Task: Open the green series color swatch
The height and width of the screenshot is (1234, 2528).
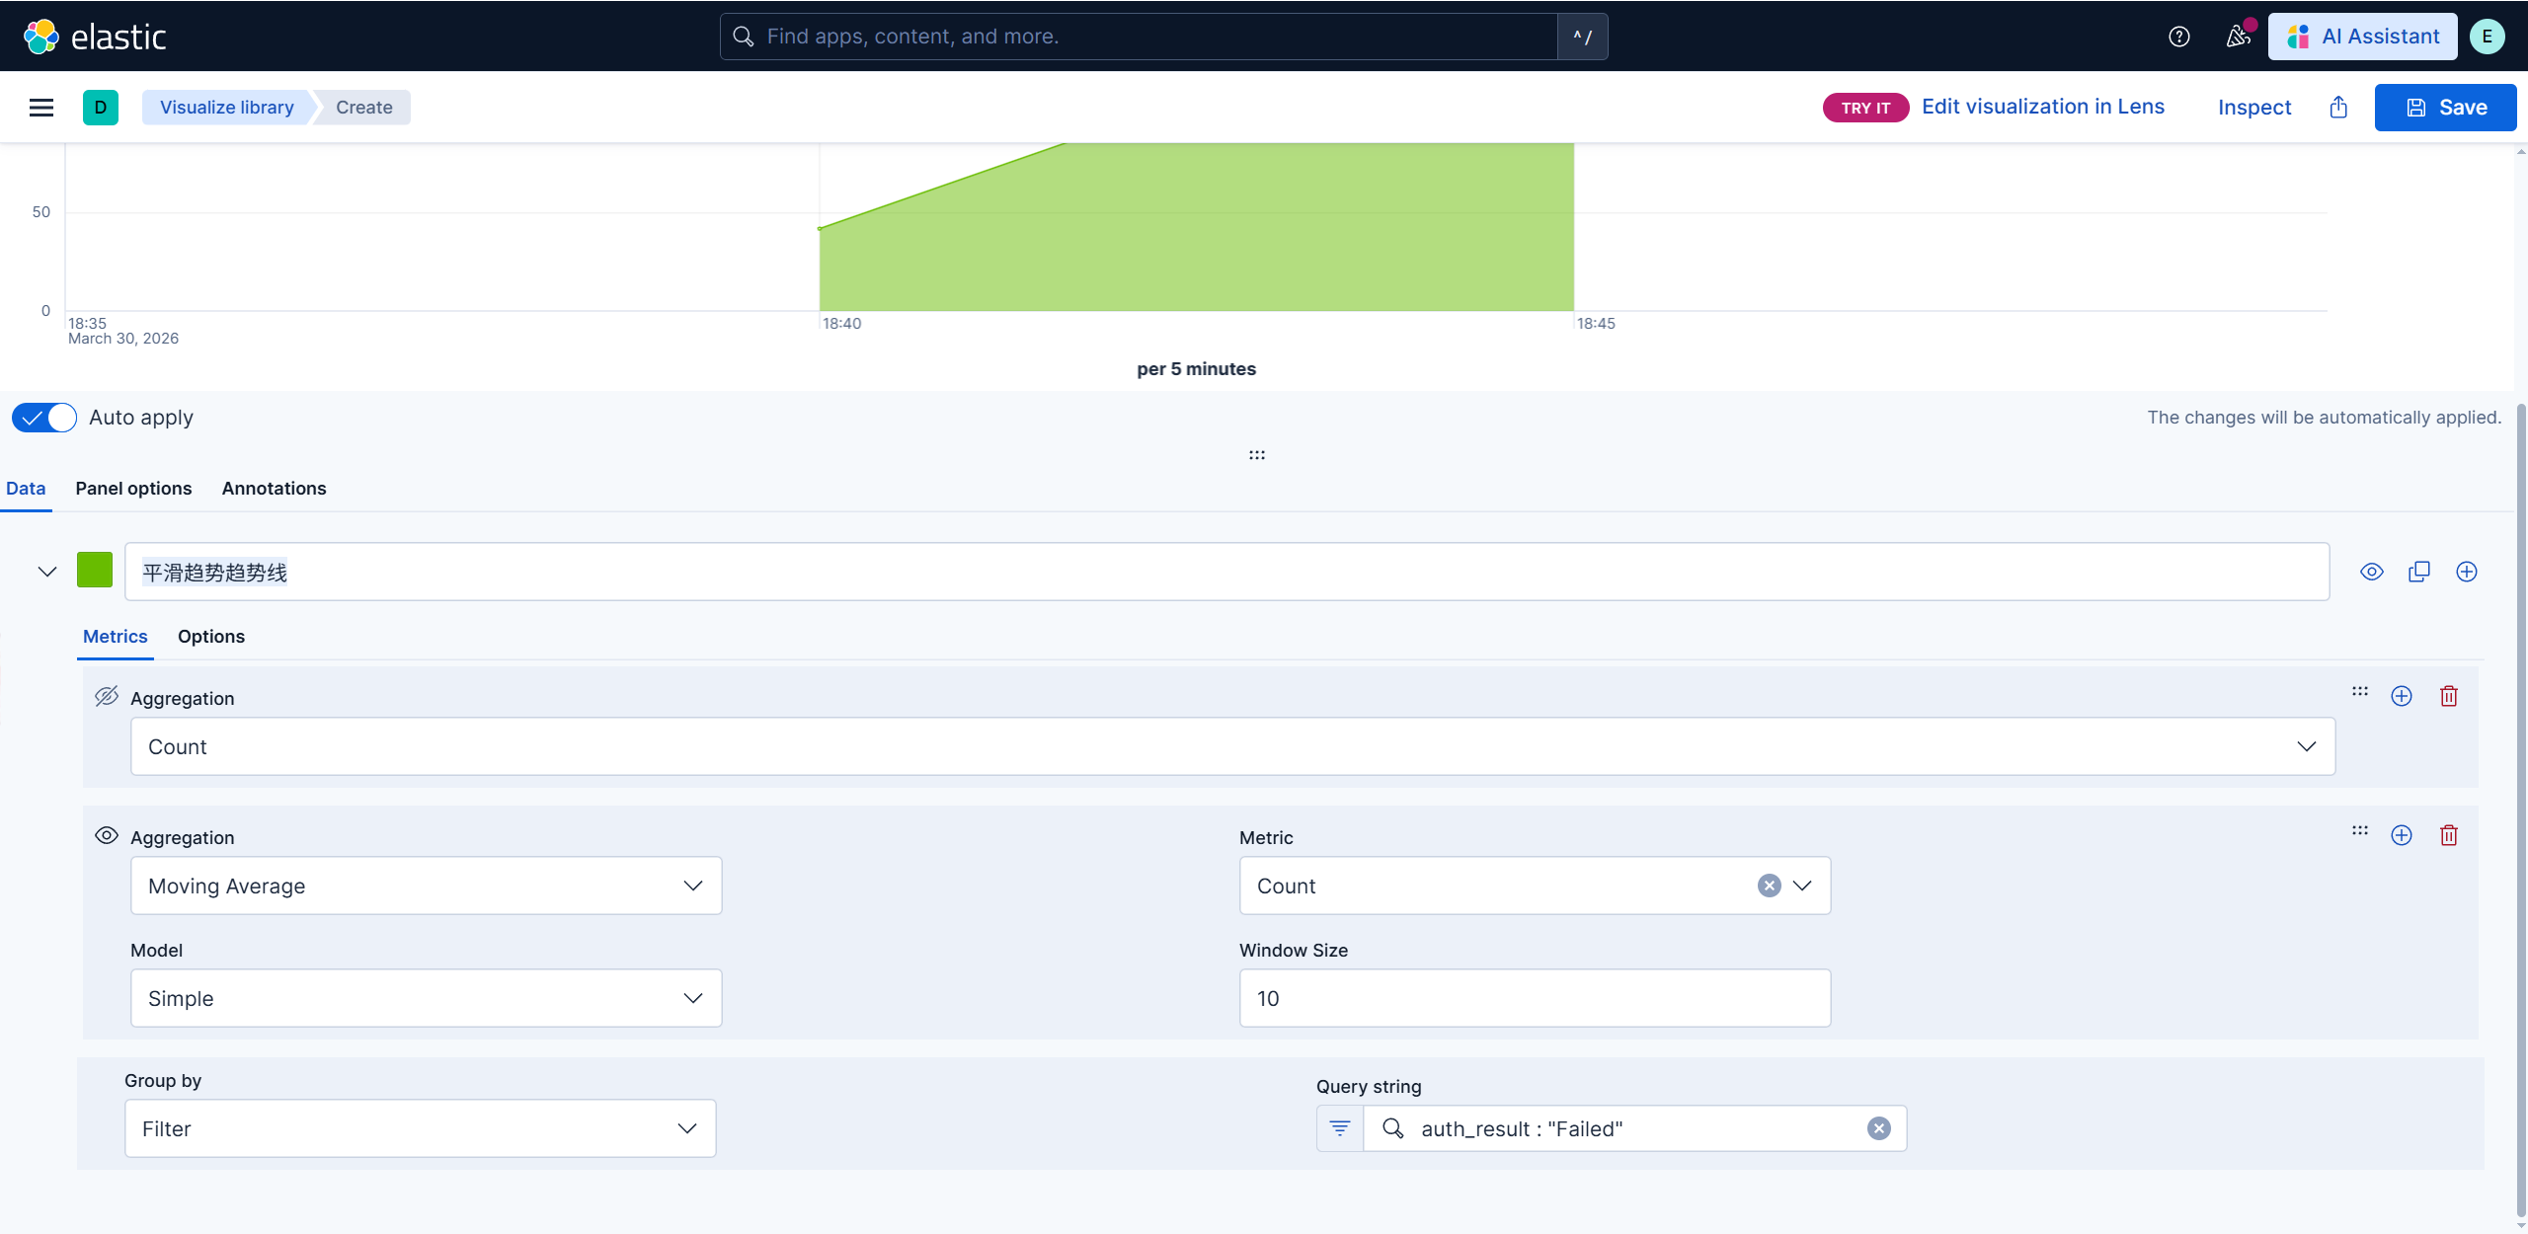Action: 95,571
